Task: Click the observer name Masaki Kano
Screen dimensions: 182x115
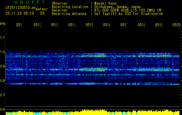Action: pyautogui.click(x=105, y=3)
